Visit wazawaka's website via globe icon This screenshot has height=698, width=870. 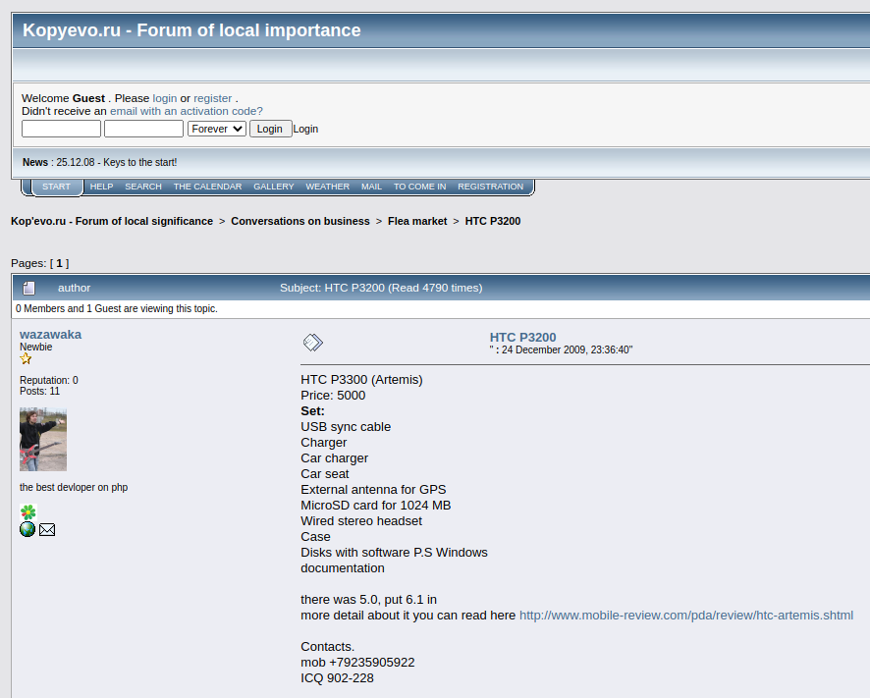click(x=27, y=529)
